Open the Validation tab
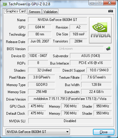The image size is (118, 138). [x=50, y=12]
